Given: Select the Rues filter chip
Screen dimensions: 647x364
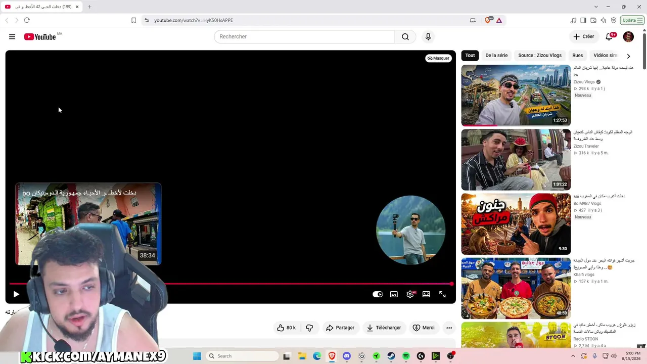Looking at the screenshot, I should (x=578, y=56).
